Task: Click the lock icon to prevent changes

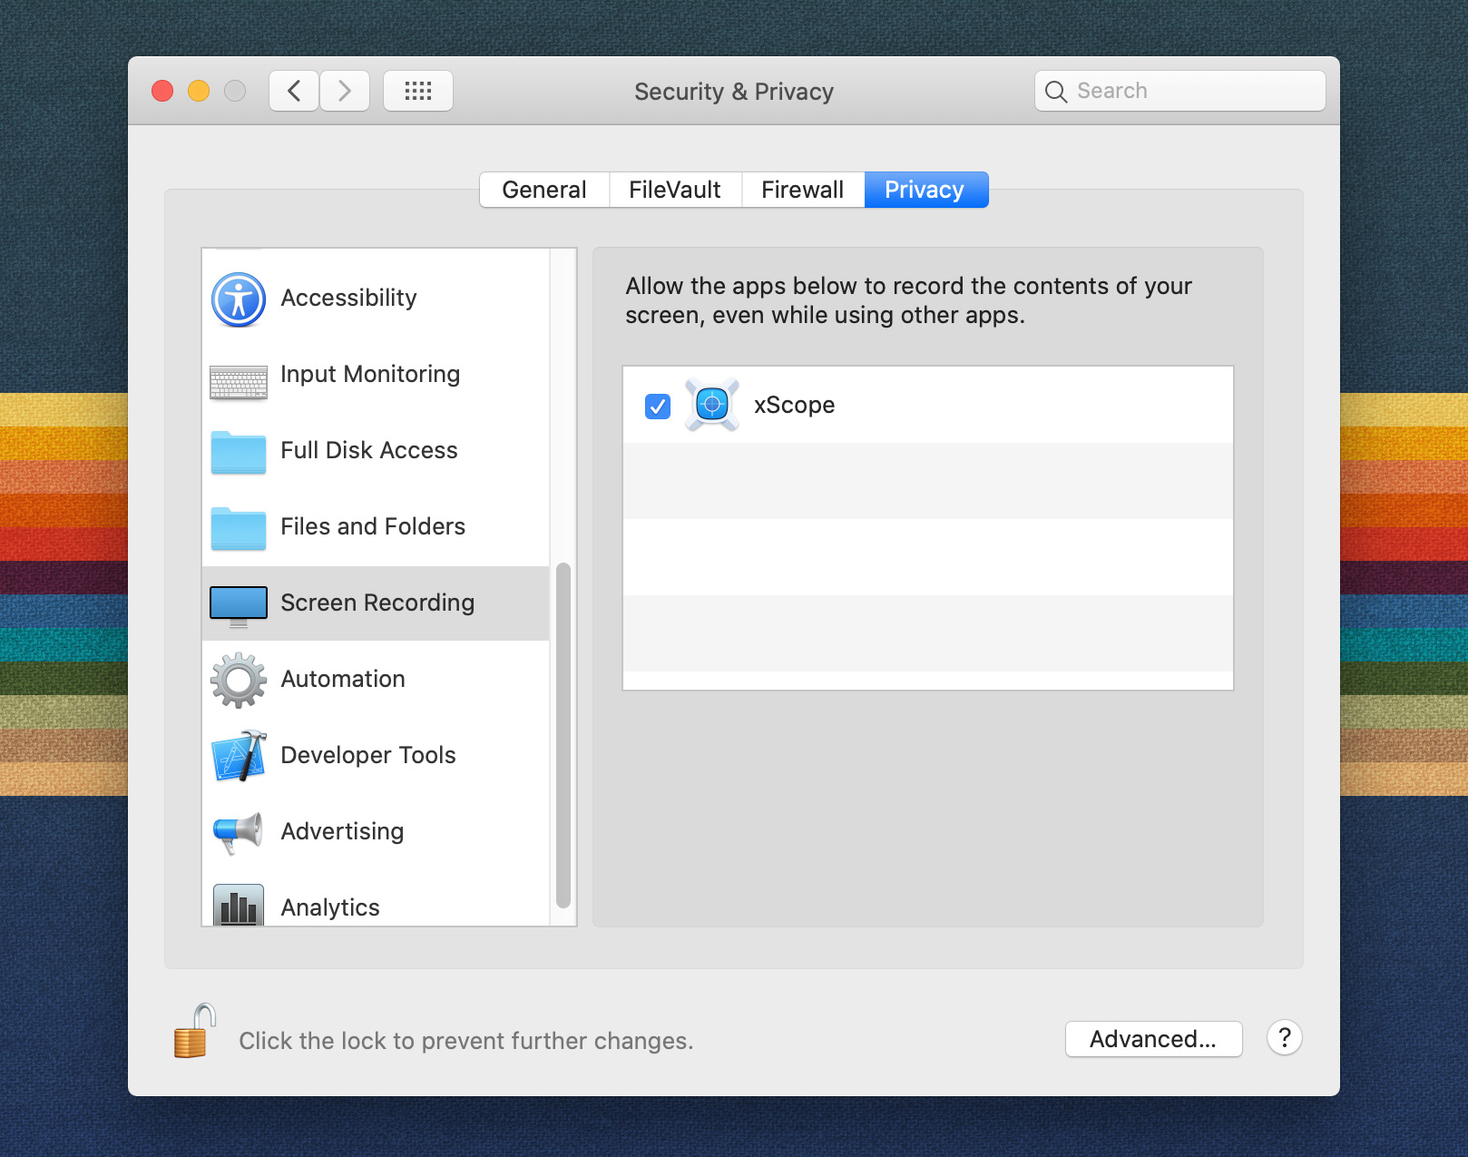Action: (194, 1033)
